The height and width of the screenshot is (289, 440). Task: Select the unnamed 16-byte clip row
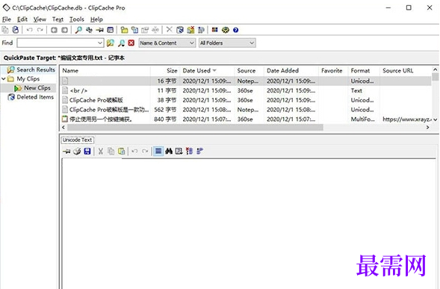(246, 81)
